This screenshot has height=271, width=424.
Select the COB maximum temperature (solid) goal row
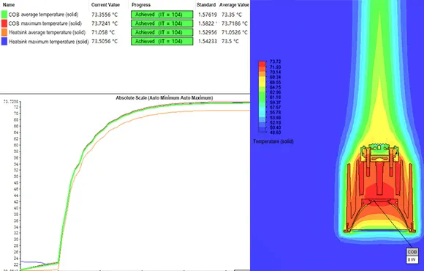(125, 23)
